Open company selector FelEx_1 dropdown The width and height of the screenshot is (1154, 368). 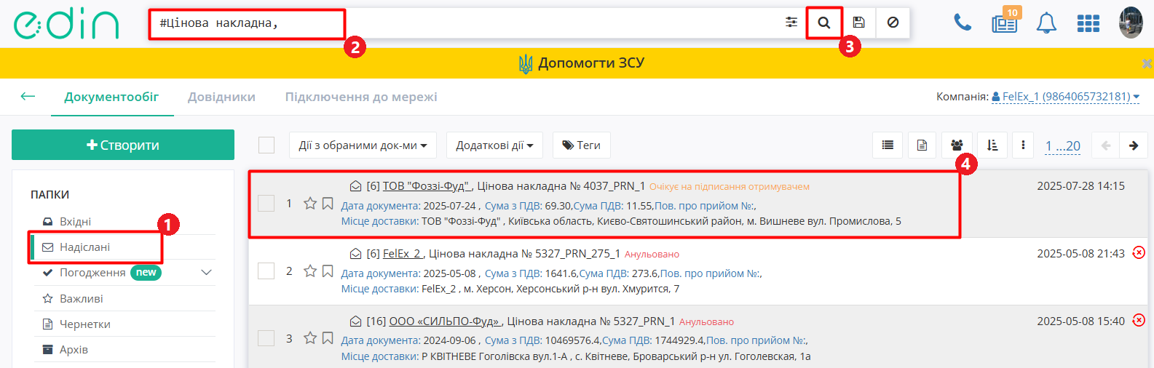pyautogui.click(x=1066, y=97)
